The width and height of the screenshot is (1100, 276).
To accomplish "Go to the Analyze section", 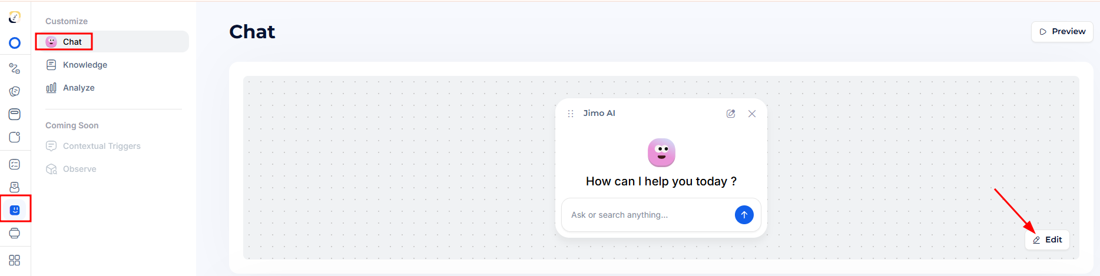I will coord(78,88).
